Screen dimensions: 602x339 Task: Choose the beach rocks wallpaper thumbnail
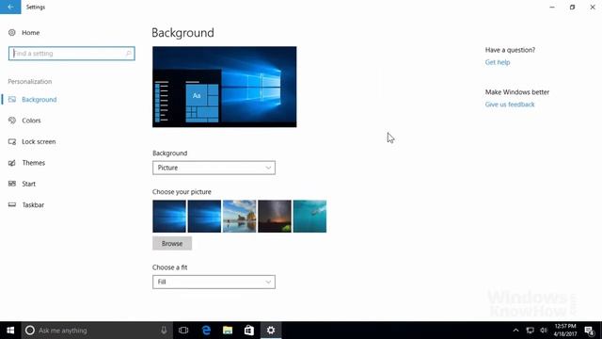(x=240, y=217)
